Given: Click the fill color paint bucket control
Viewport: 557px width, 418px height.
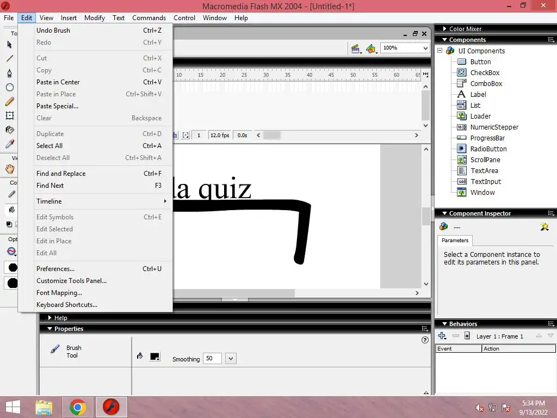Looking at the screenshot, I should click(12, 210).
